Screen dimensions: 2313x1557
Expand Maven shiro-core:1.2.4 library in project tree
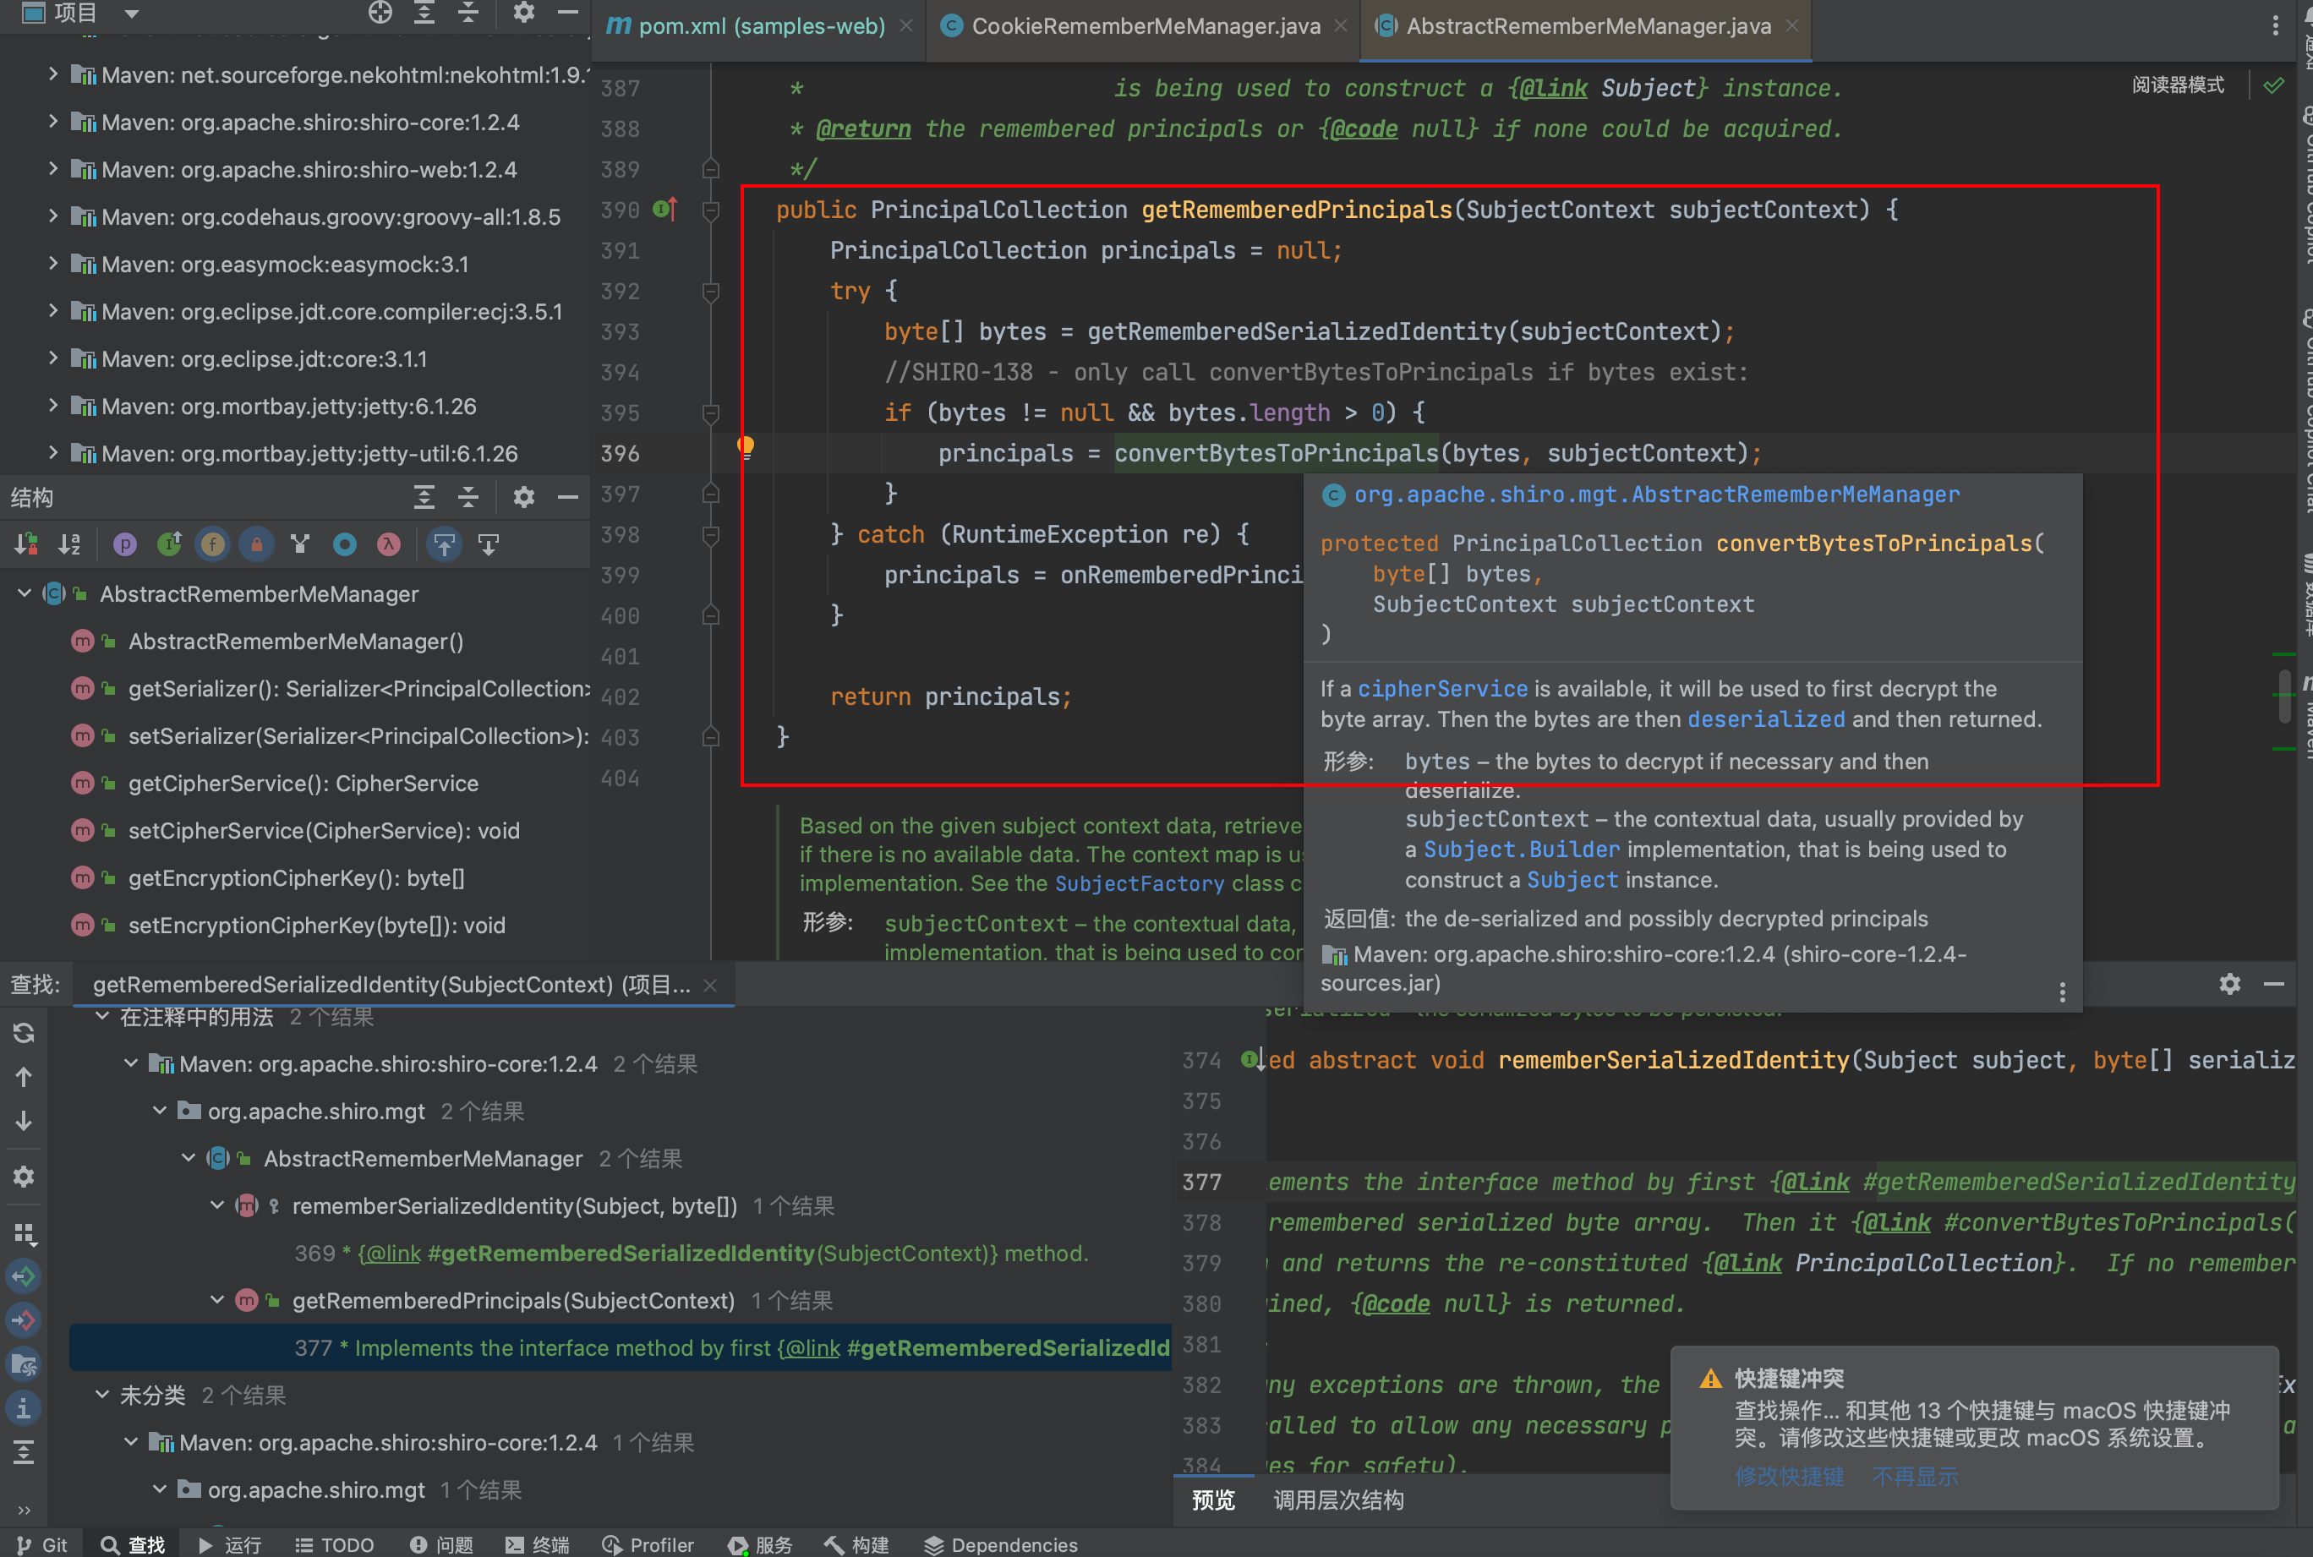point(52,121)
